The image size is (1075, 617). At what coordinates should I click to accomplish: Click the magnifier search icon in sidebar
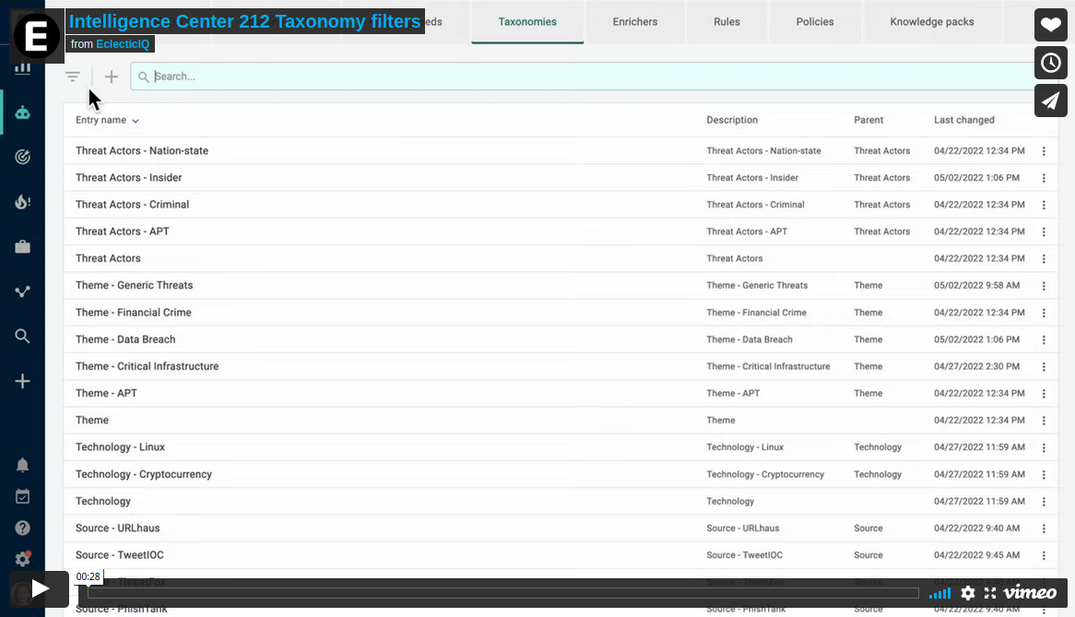pos(22,337)
